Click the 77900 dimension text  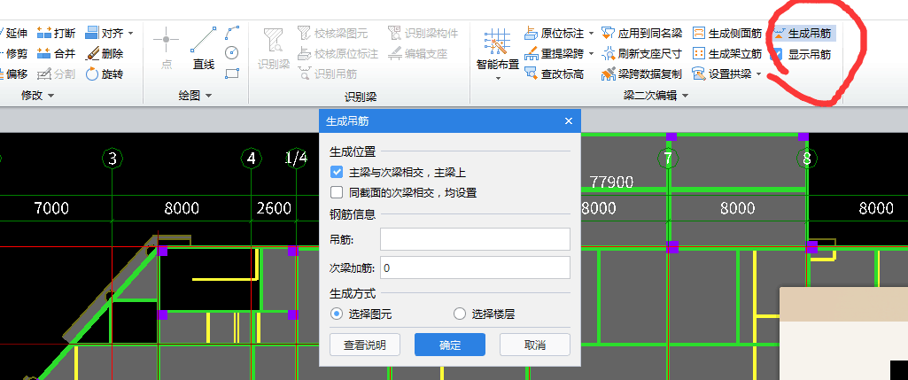611,182
